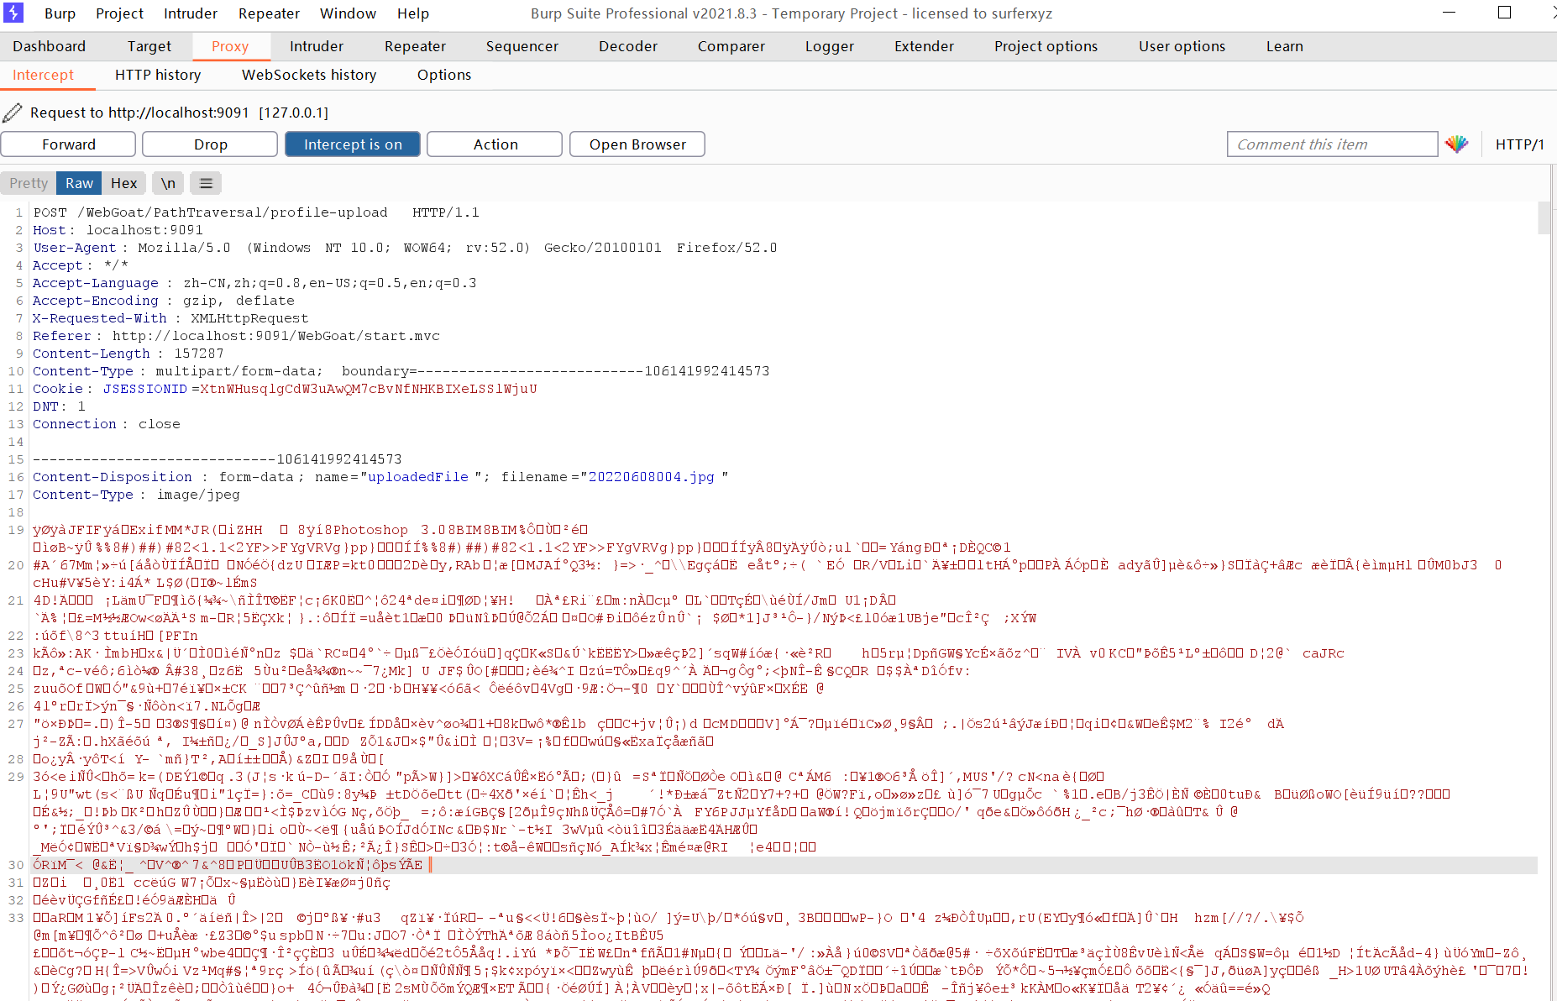Image resolution: width=1557 pixels, height=1001 pixels.
Task: Open the Window menu
Action: 348,13
